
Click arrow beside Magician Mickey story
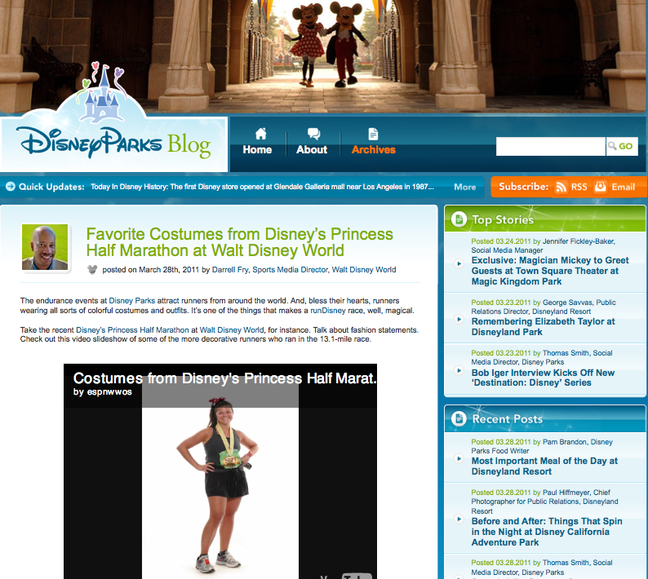(x=459, y=263)
